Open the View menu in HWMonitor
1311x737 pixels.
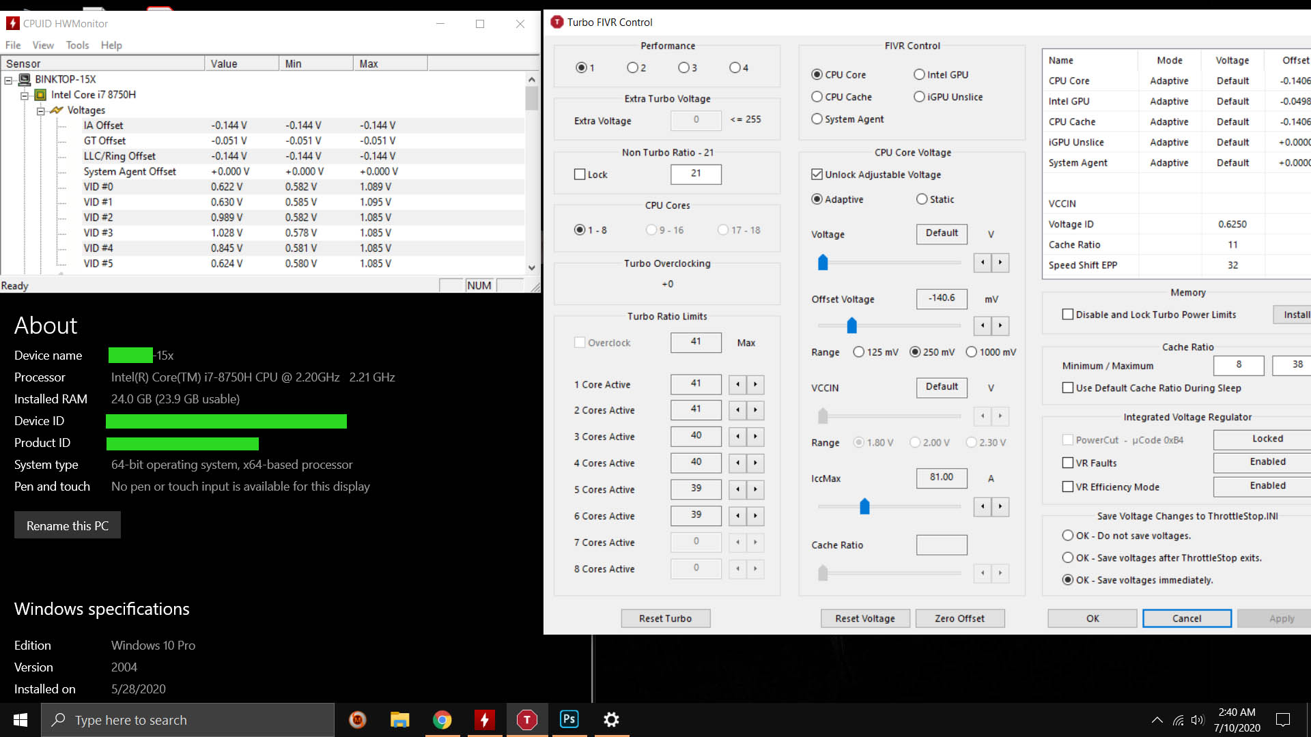tap(43, 45)
